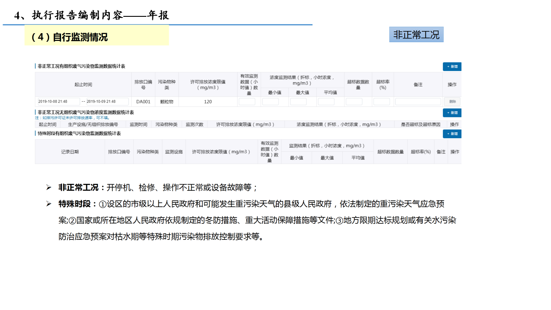Select the permitted limit value 120
551x310 pixels.
click(208, 102)
